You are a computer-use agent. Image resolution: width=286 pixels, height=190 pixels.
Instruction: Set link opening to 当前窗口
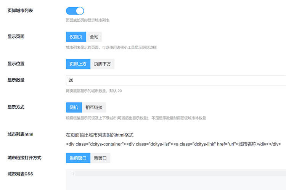click(x=78, y=158)
